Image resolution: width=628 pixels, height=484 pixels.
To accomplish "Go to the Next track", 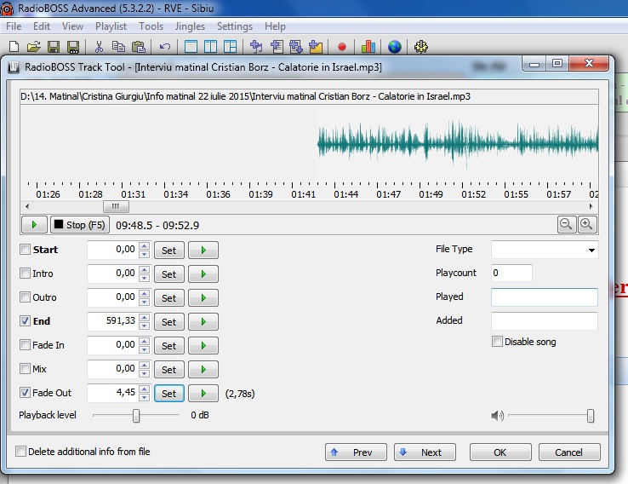I will point(425,452).
